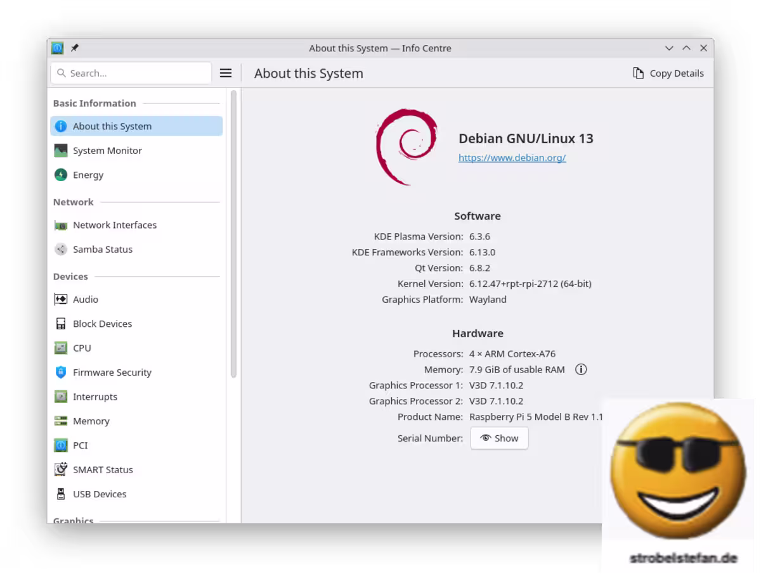Pin window using the pin icon

[x=74, y=48]
